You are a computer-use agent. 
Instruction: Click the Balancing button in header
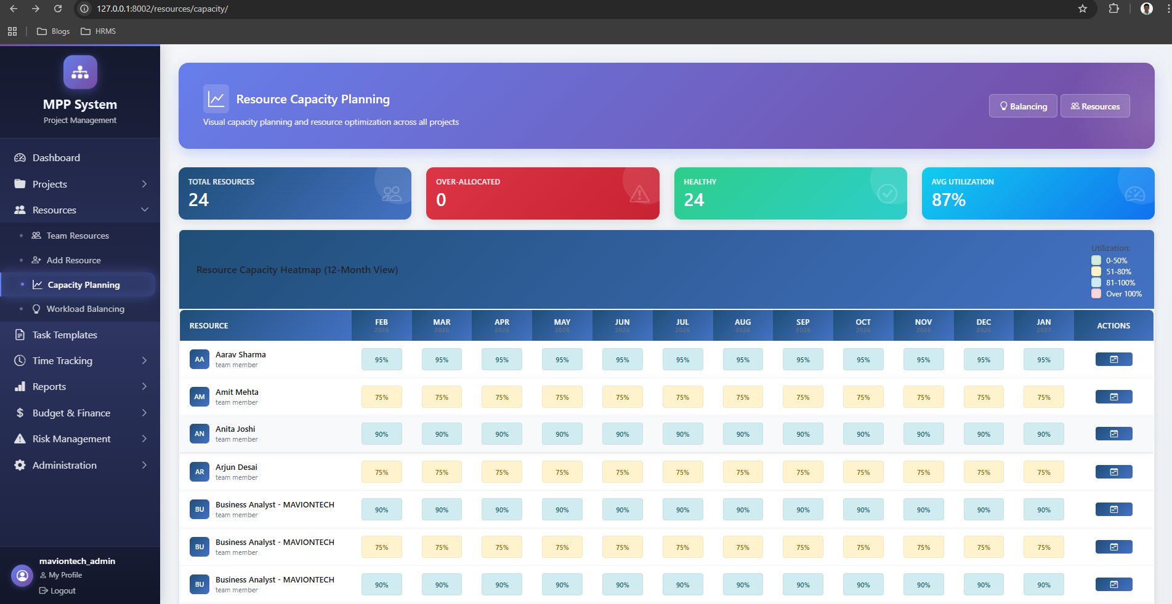1022,106
